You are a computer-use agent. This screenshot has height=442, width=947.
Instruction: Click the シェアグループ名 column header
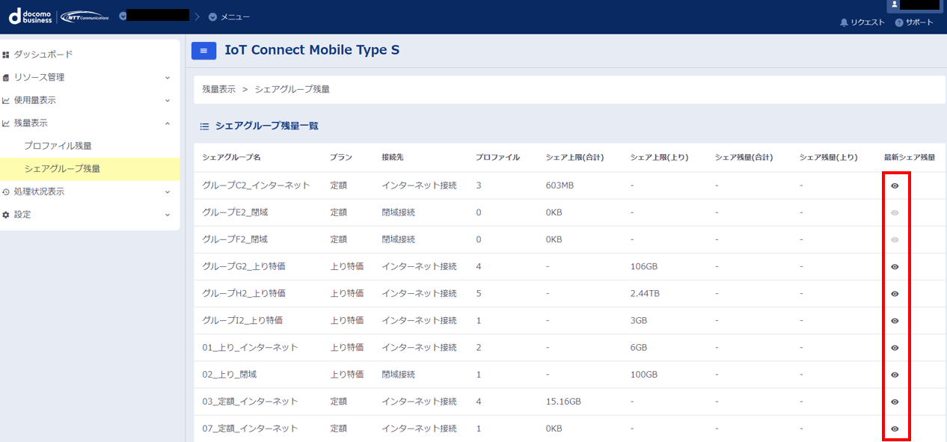(231, 157)
